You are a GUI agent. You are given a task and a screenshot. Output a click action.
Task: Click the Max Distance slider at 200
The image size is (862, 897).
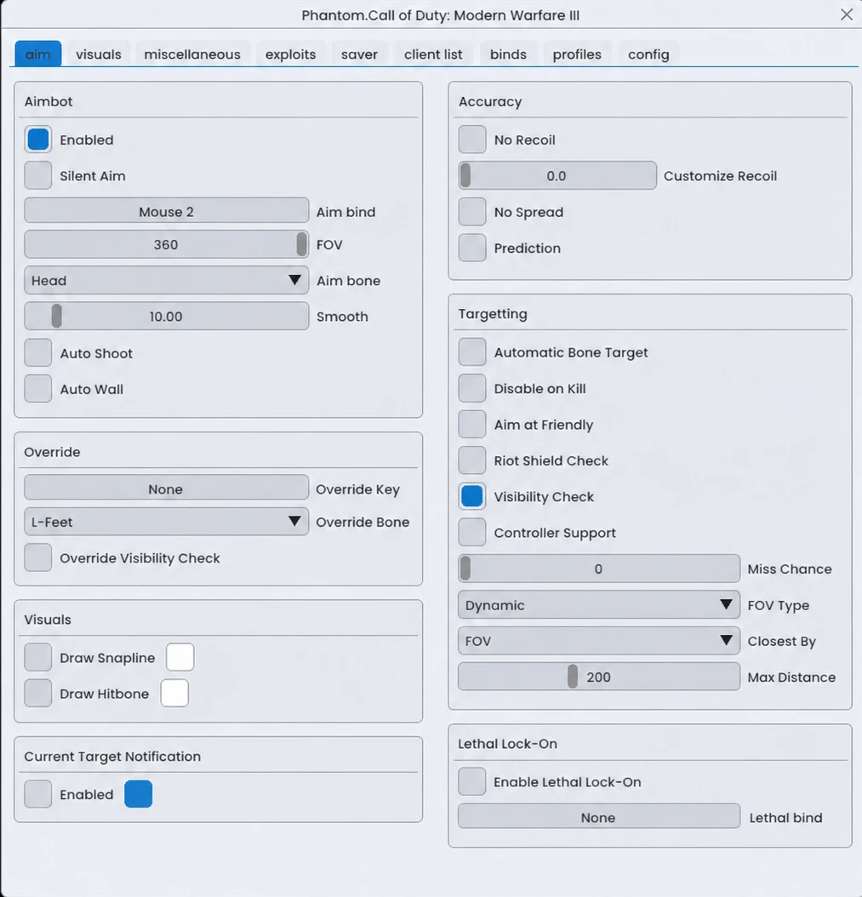coord(599,677)
